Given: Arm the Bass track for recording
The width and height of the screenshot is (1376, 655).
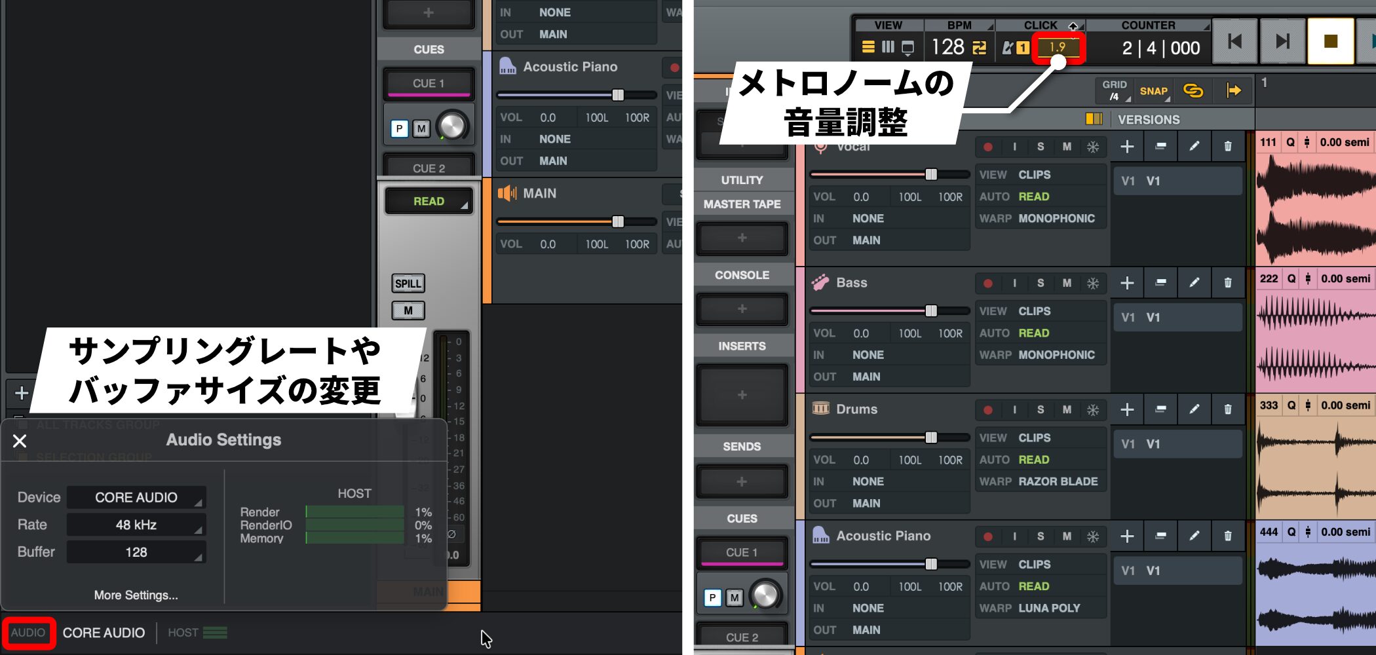Looking at the screenshot, I should (988, 284).
